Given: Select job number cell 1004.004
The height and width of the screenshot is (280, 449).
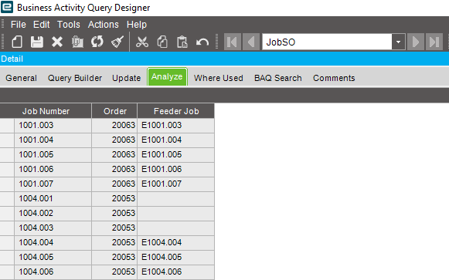Looking at the screenshot, I should (53, 242).
